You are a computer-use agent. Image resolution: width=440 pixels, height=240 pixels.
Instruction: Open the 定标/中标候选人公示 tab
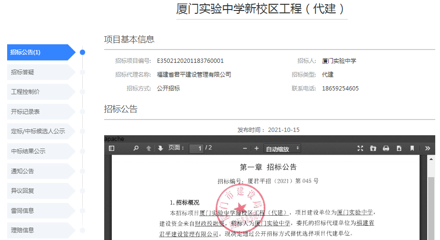[41, 131]
